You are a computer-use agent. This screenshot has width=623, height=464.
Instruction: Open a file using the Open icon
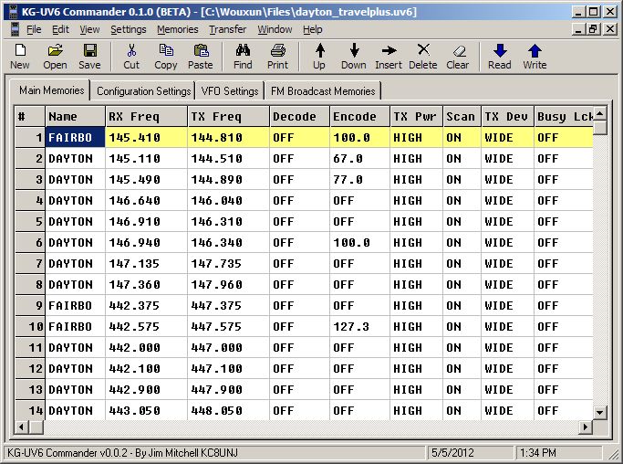[x=55, y=56]
